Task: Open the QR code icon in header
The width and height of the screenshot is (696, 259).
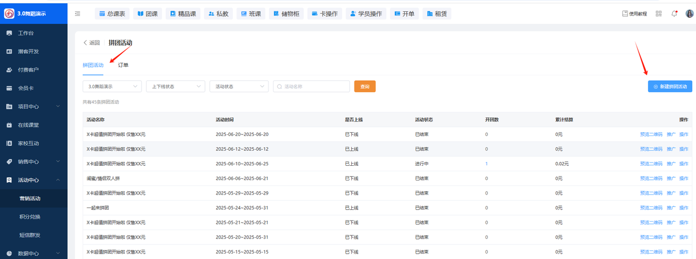Action: coord(658,14)
